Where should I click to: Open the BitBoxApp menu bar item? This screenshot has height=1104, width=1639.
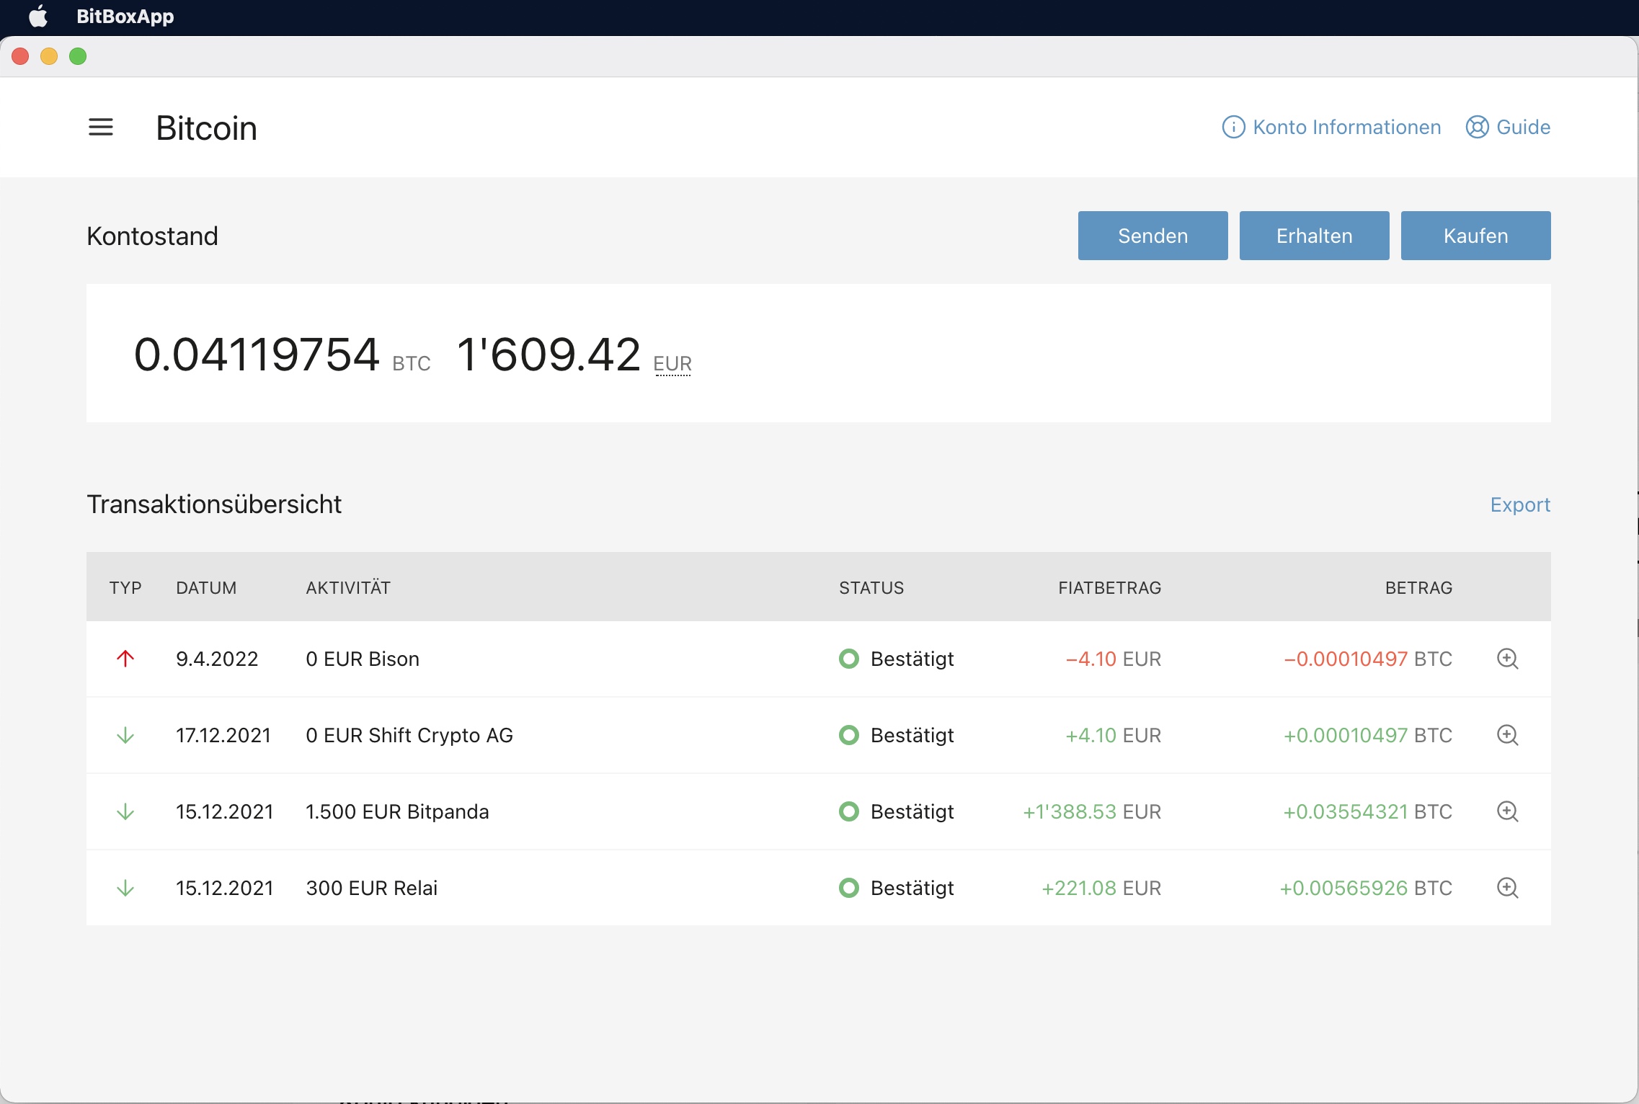click(125, 17)
